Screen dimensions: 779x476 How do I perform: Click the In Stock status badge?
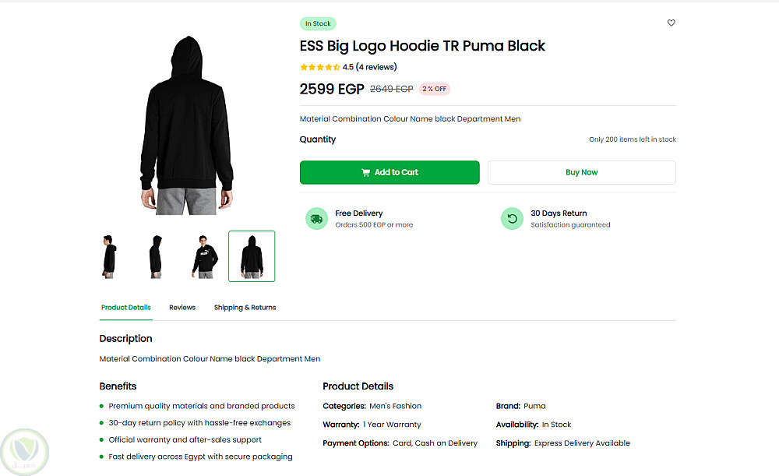click(318, 24)
